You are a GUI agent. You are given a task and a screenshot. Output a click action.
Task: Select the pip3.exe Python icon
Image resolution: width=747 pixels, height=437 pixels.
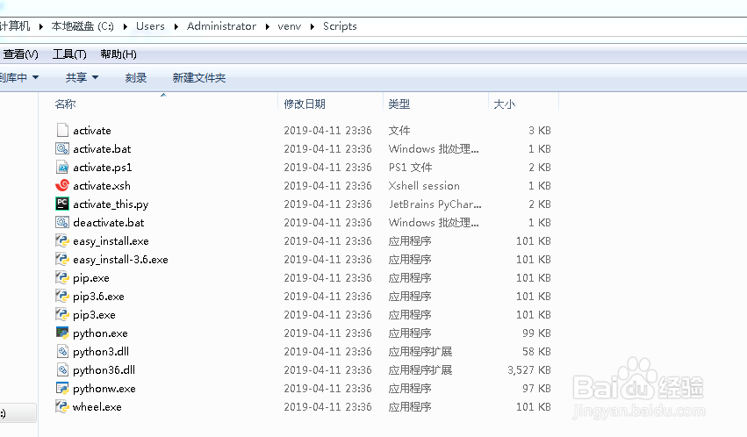coord(62,315)
